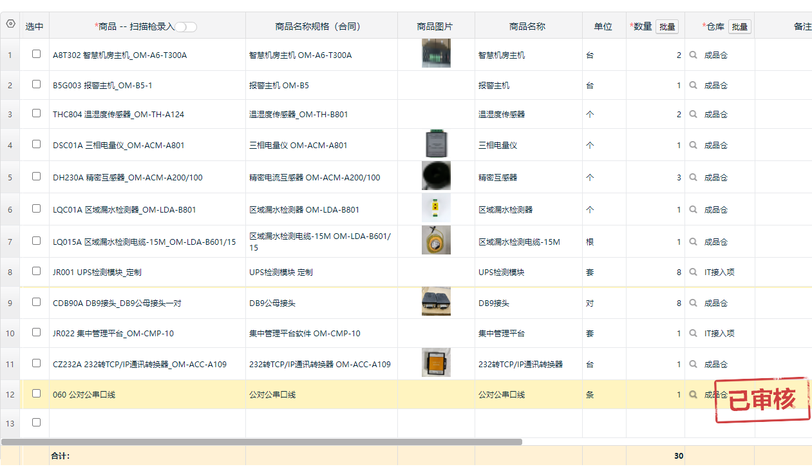The width and height of the screenshot is (812, 469).
Task: Click warehouse search icon in 公对公串口线 row
Action: [694, 395]
